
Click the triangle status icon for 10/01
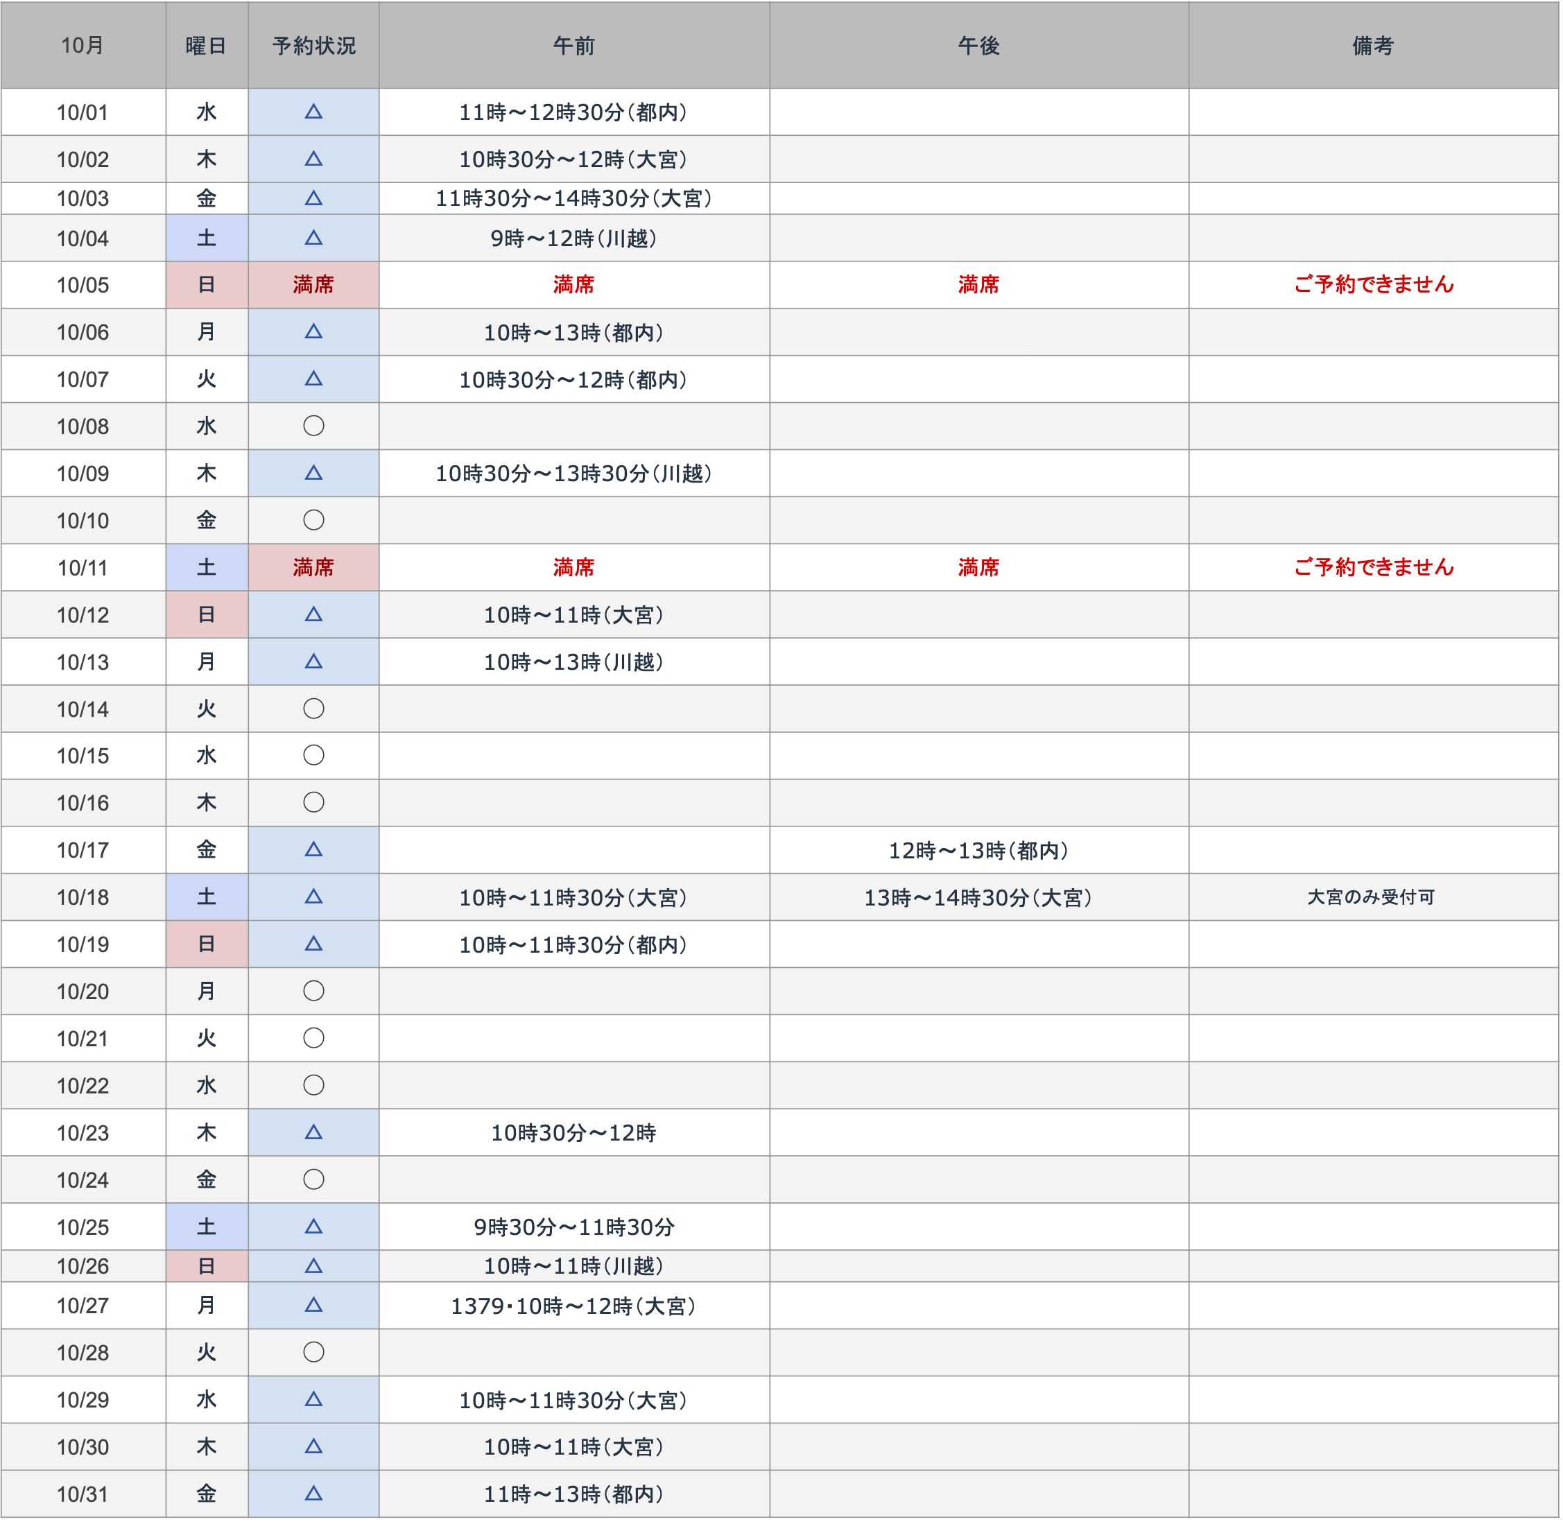(313, 112)
